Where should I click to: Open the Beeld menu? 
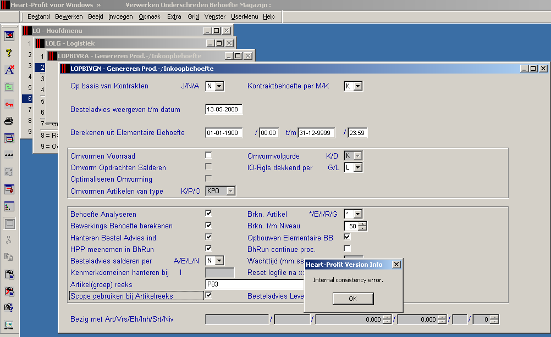(96, 16)
